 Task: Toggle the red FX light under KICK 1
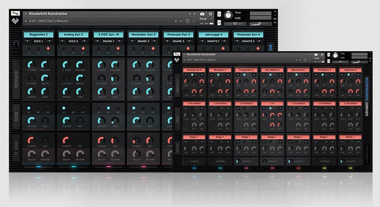(x=48, y=49)
